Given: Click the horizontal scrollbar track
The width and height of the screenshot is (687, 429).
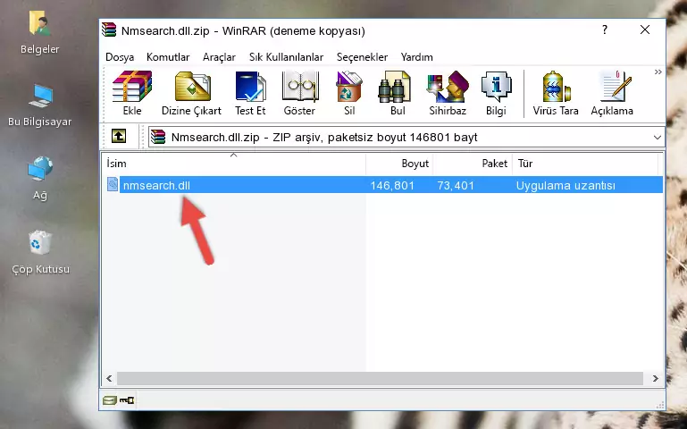Looking at the screenshot, I should point(380,378).
